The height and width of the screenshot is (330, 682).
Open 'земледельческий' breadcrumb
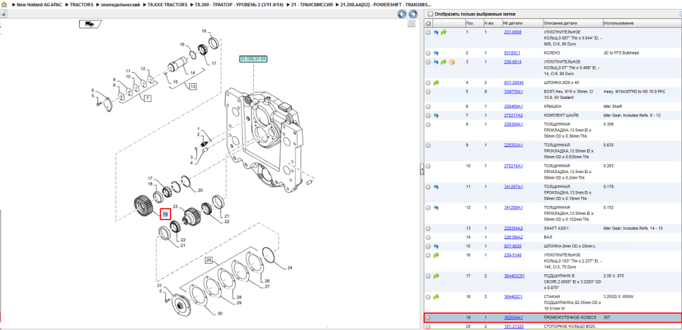coord(121,4)
